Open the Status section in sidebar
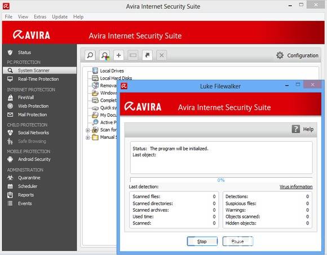This screenshot has height=255, width=327. 24,52
